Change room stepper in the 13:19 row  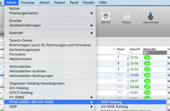(128, 64)
